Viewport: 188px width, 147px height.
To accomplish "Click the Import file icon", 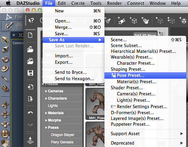I will point(30,87).
